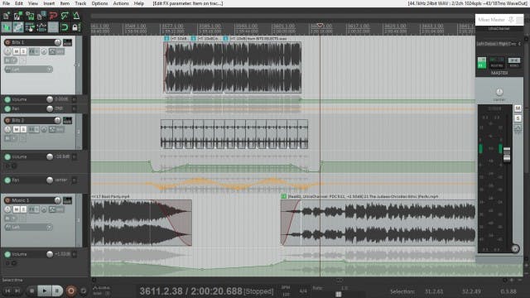
Task: Click the time position display in transport
Action: point(191,291)
